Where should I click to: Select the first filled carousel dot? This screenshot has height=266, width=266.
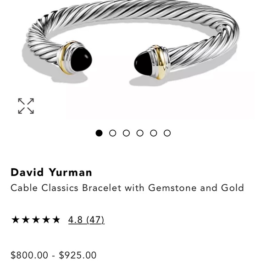tap(99, 133)
